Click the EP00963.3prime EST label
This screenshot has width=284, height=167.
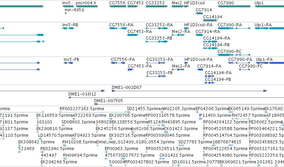[x=121, y=149]
